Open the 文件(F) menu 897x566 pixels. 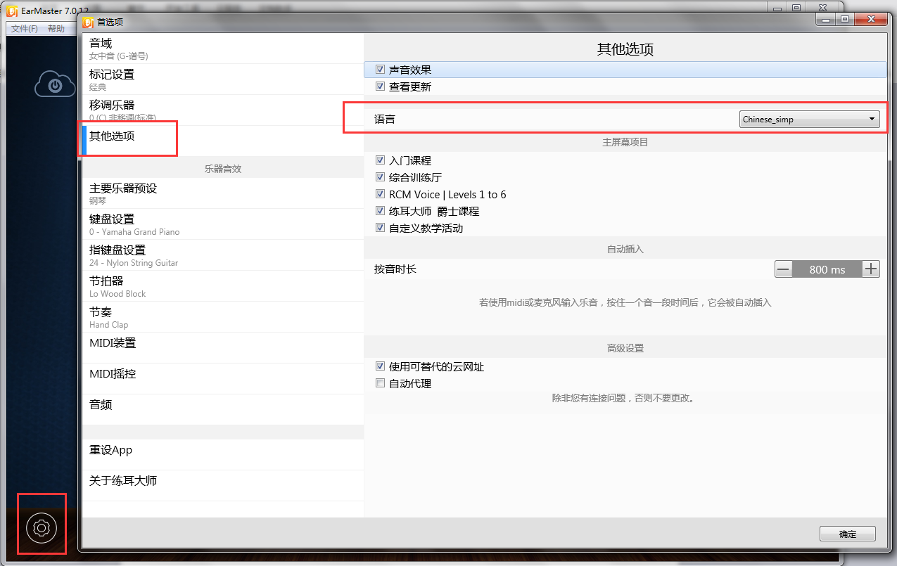coord(25,29)
